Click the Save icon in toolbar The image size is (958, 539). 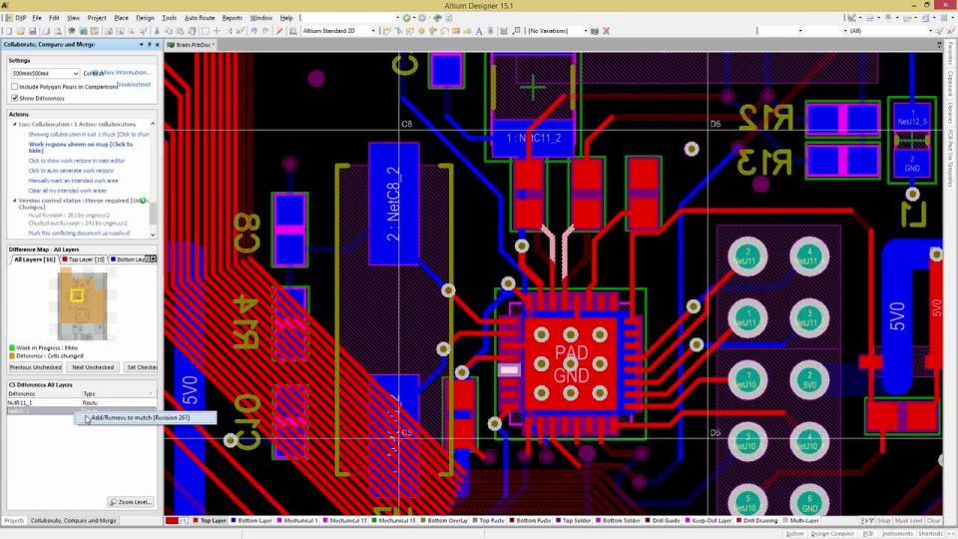click(x=32, y=31)
